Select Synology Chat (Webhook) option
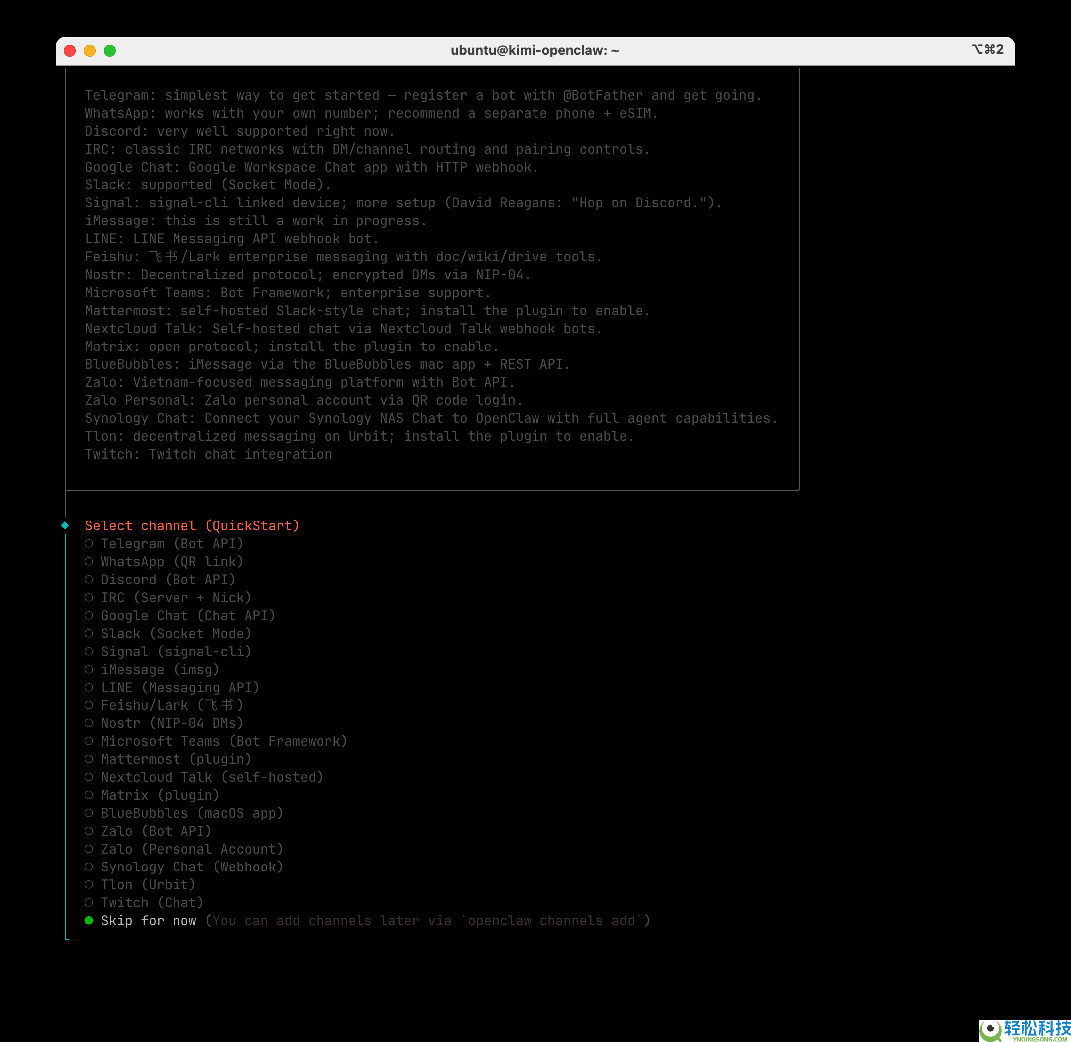 [184, 867]
